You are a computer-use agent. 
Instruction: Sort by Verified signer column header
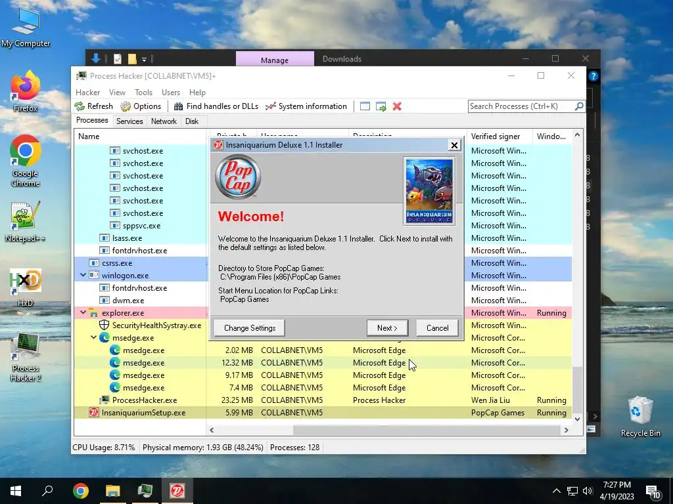[x=499, y=136]
